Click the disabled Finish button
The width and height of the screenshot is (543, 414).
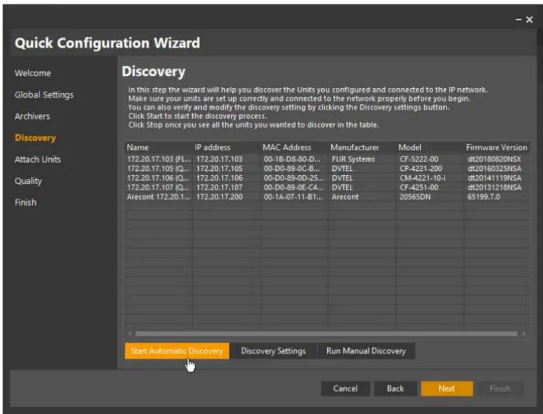pos(500,389)
